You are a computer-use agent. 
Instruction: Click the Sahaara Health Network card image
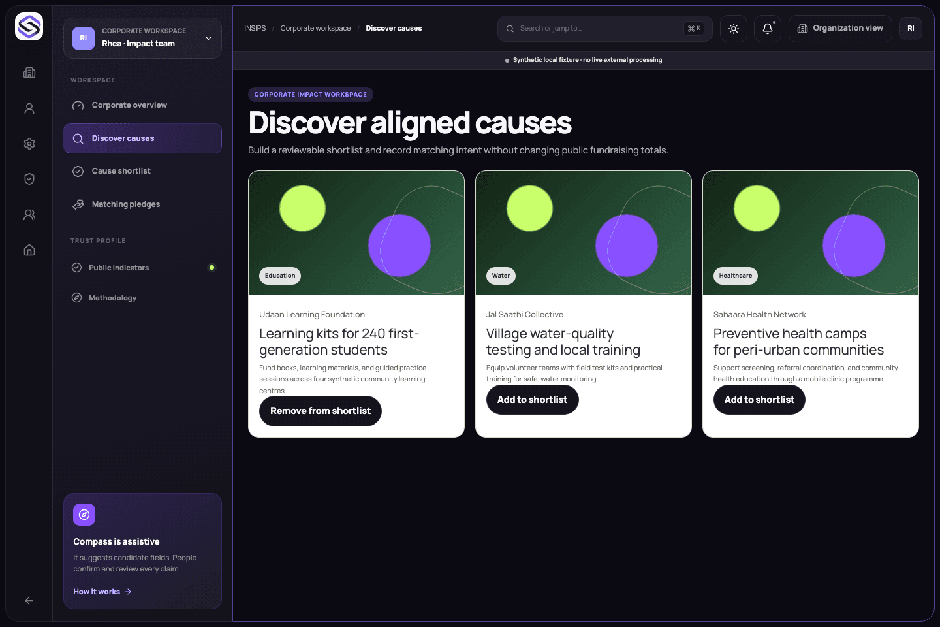tap(811, 233)
